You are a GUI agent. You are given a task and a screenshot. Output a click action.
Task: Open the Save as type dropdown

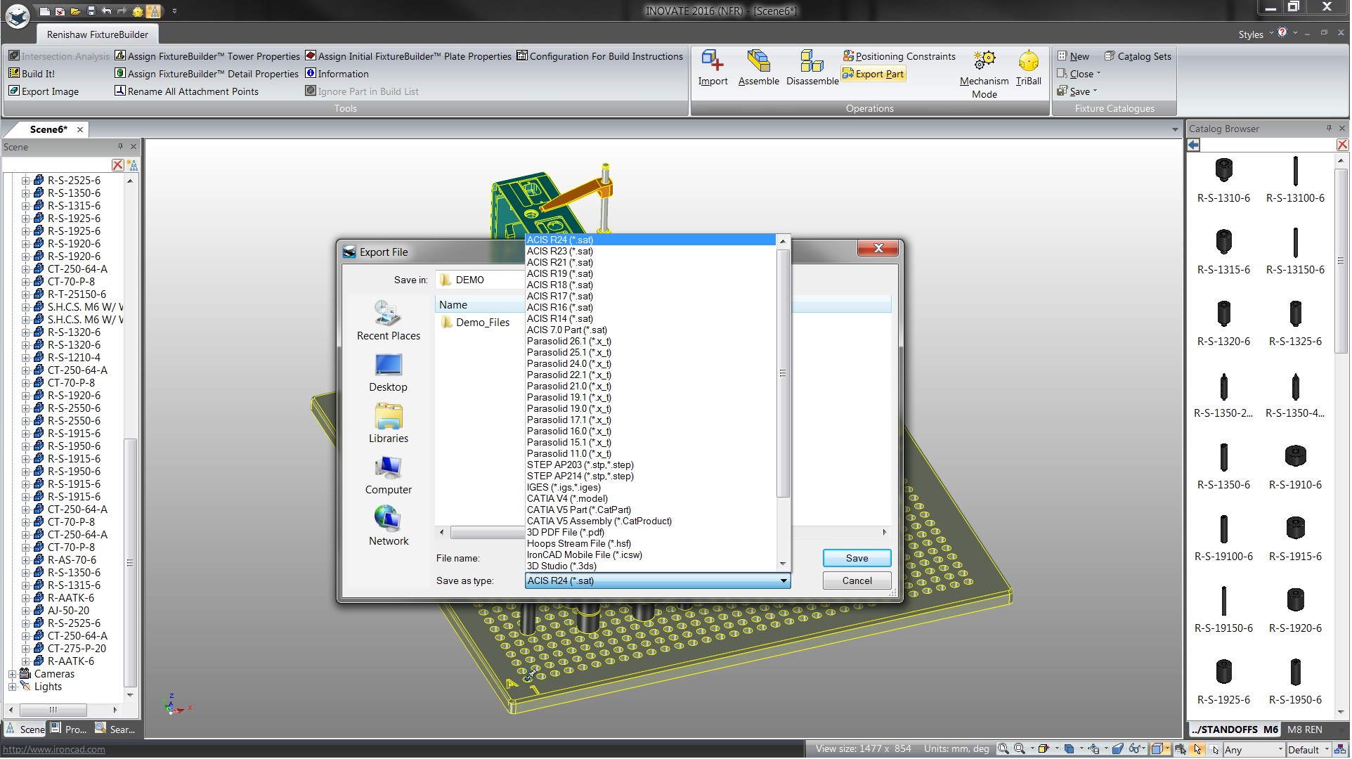click(783, 581)
